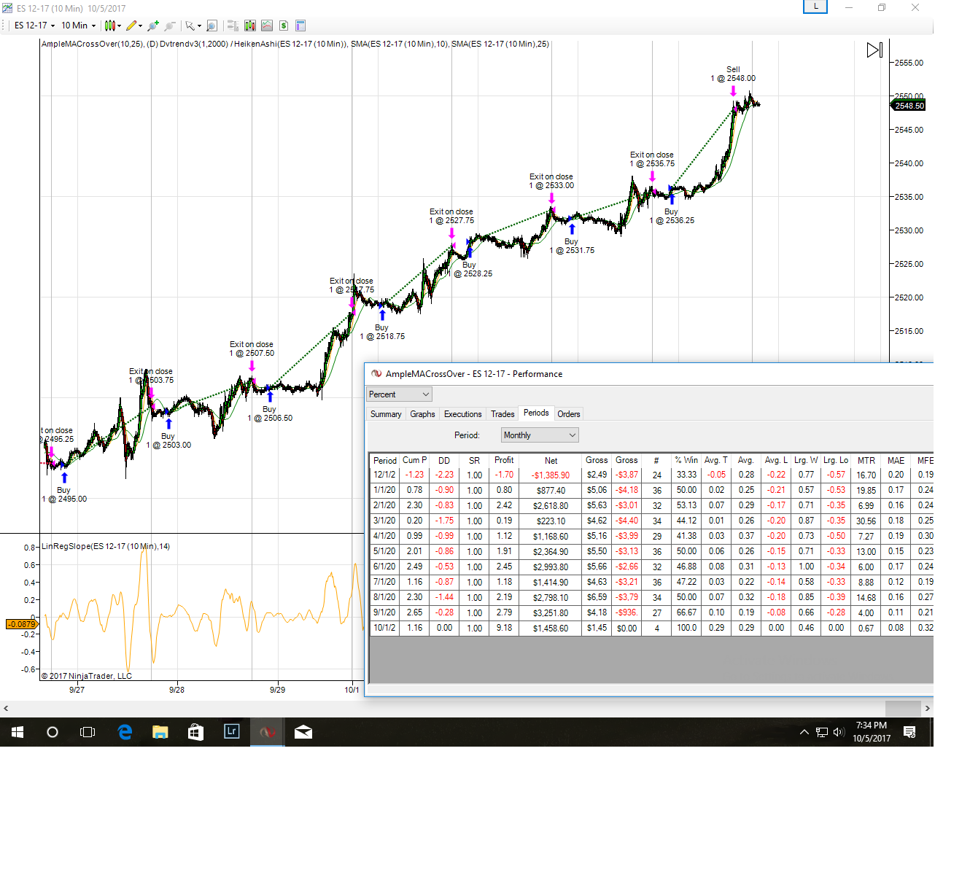Viewport: 970px width, 891px height.
Task: Click the 66.67 win percent cell
Action: tap(686, 612)
